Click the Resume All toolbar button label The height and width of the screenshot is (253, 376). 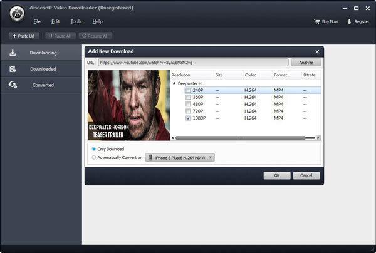pos(97,36)
